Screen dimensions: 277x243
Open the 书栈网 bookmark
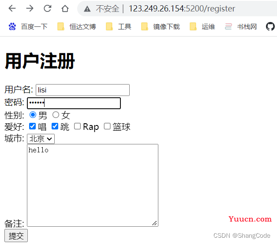coord(241,26)
